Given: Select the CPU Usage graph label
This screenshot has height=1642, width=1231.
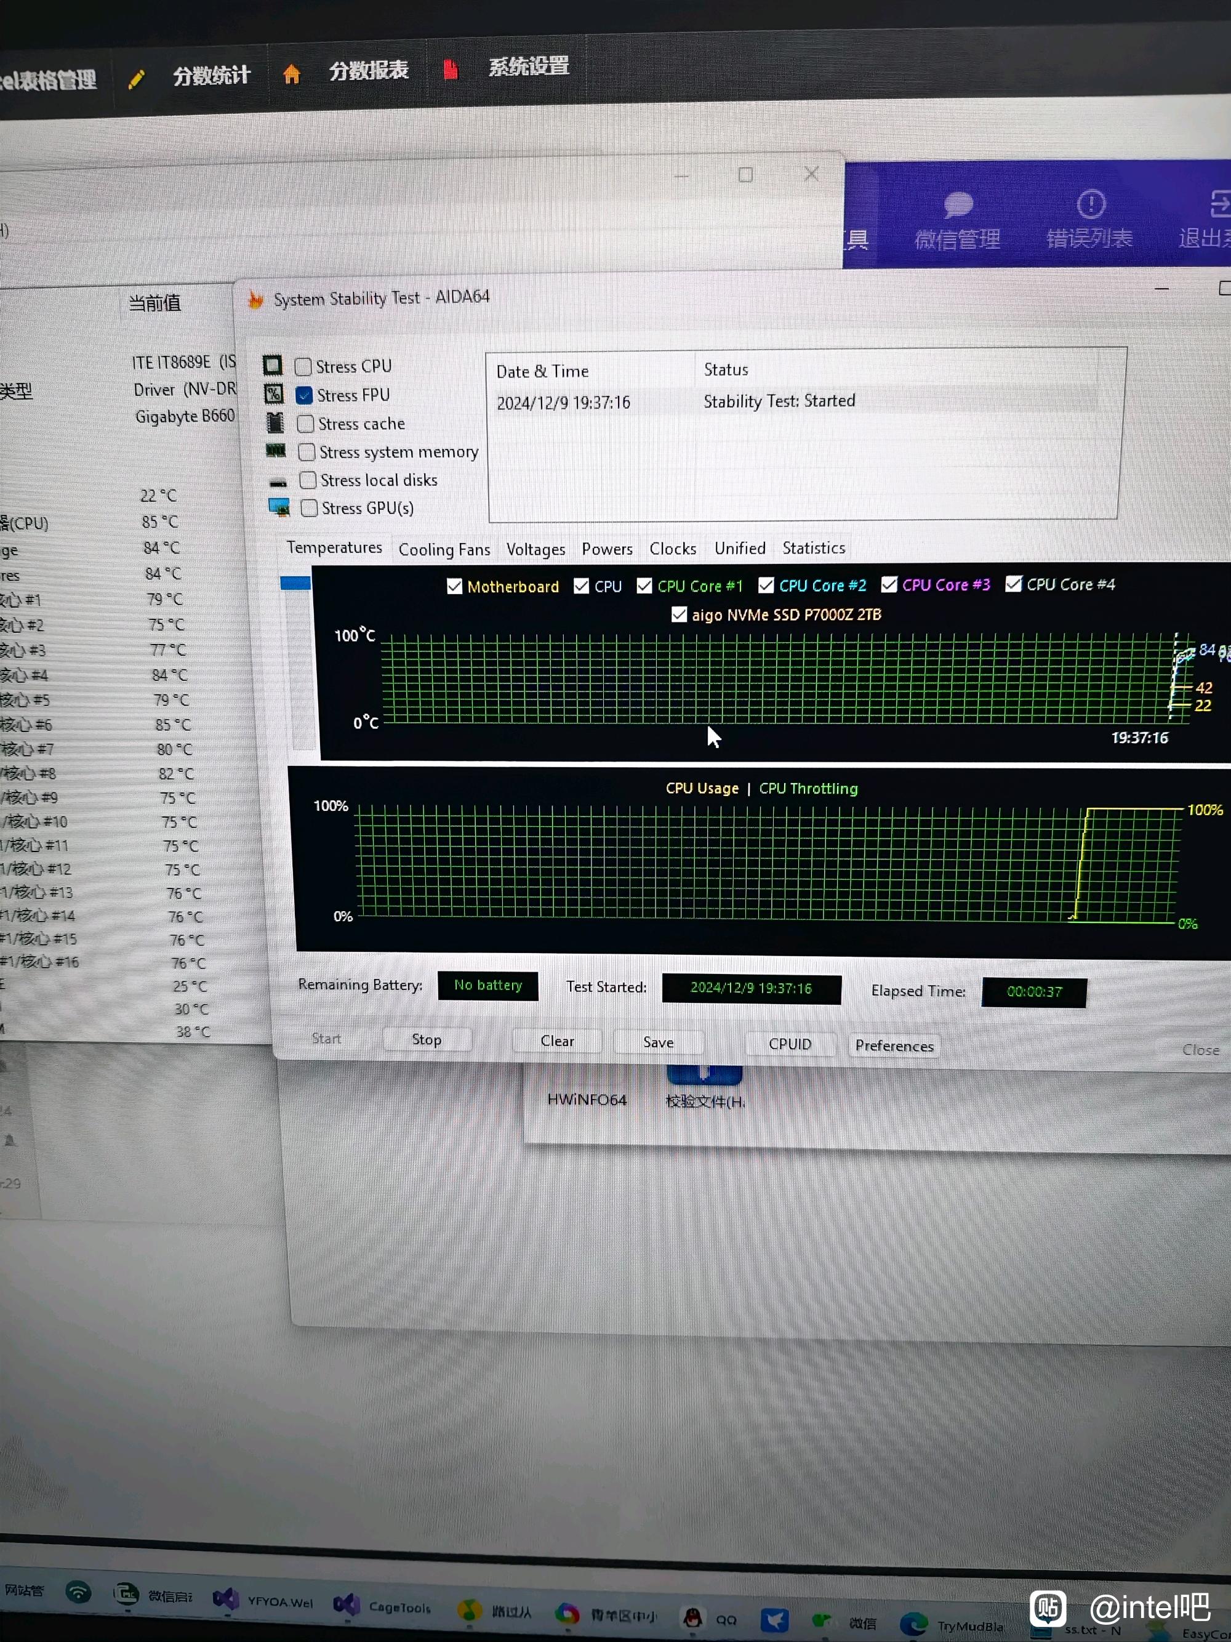Looking at the screenshot, I should 702,788.
